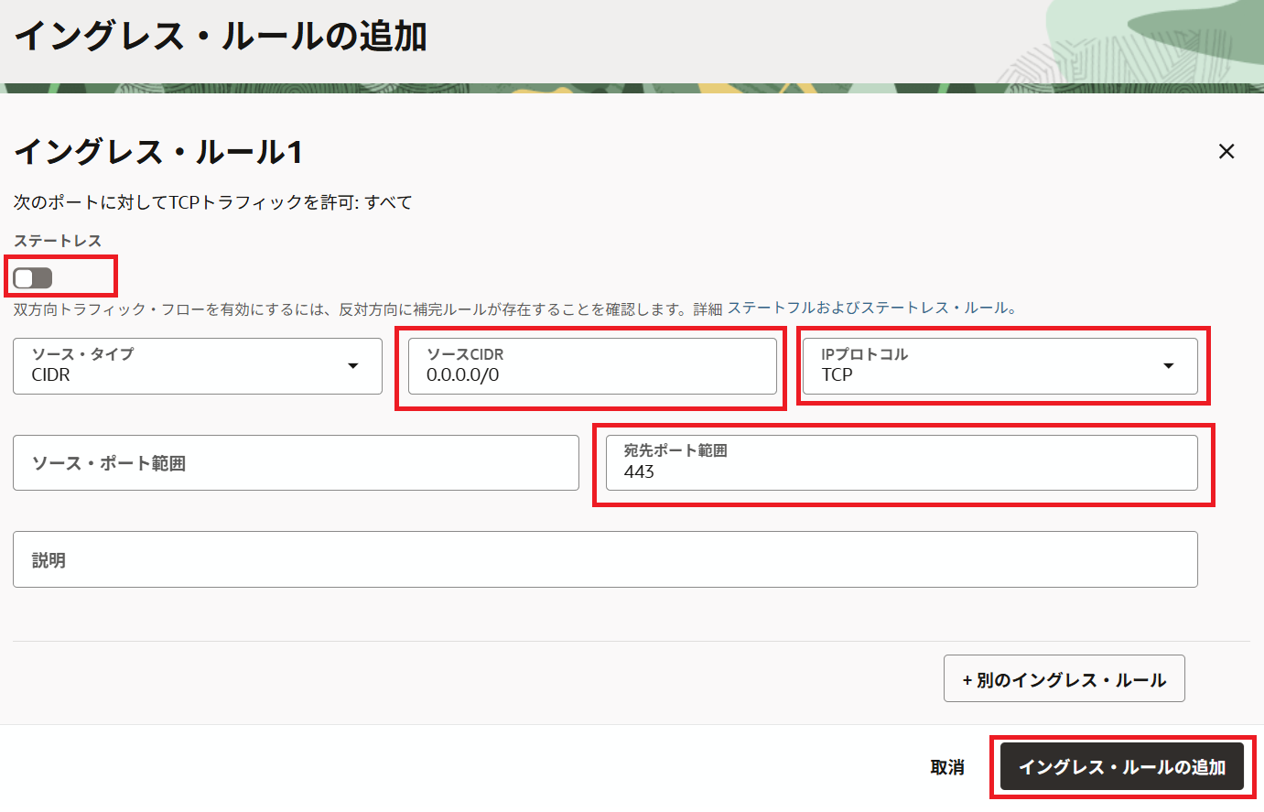Viewport: 1264px width, 812px height.
Task: Click the caret arrow in IPプロトコル field
Action: (1168, 366)
